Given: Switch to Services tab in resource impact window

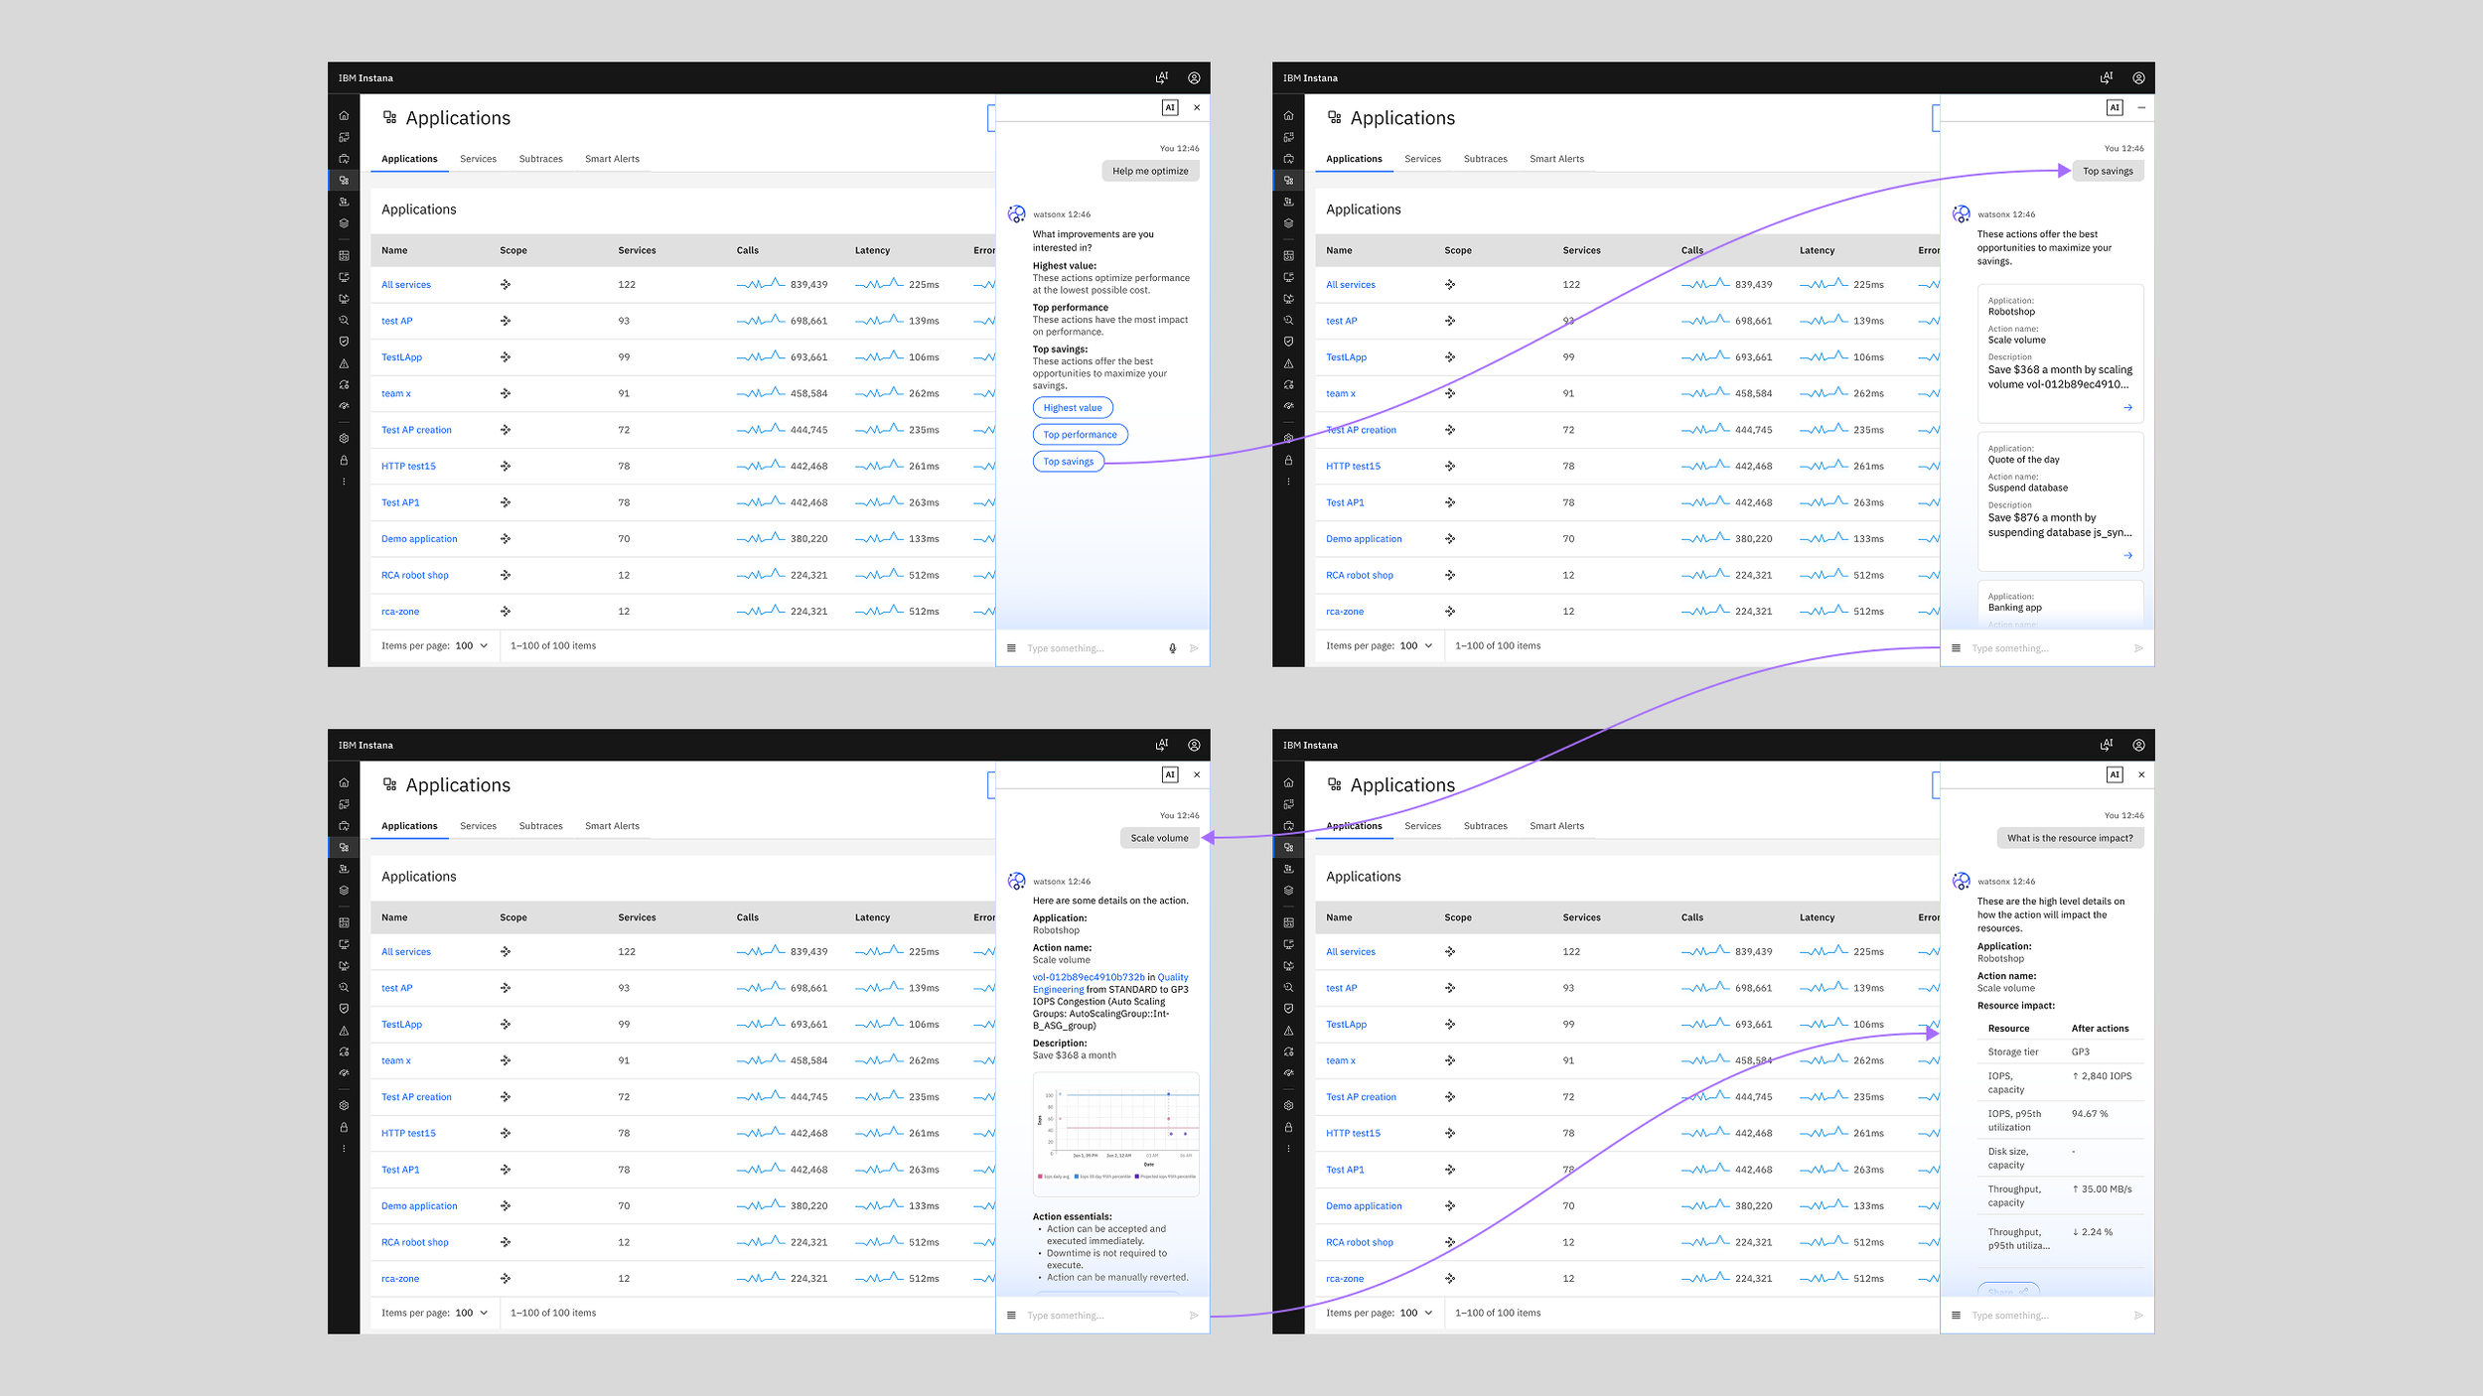Looking at the screenshot, I should 1422,826.
